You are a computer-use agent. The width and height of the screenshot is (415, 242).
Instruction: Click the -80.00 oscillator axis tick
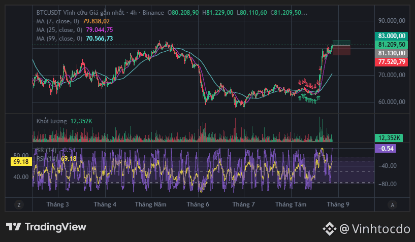388,184
